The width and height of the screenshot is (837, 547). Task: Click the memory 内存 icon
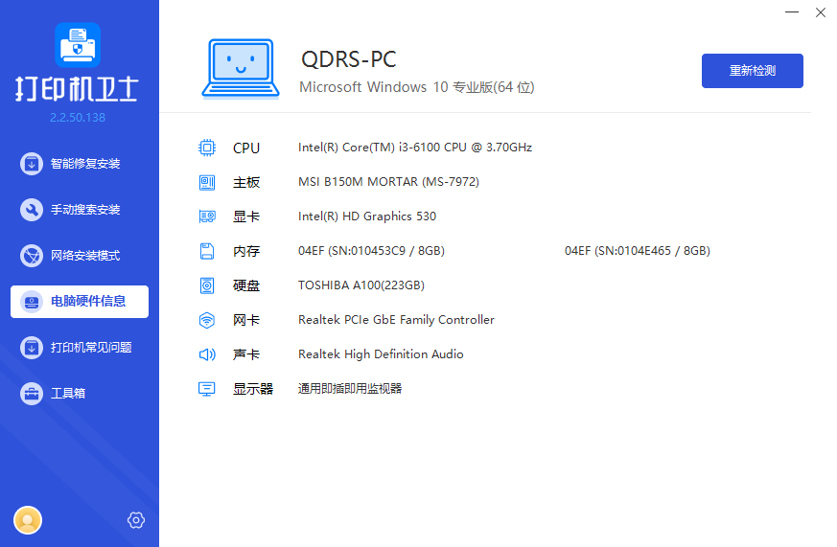coord(207,251)
